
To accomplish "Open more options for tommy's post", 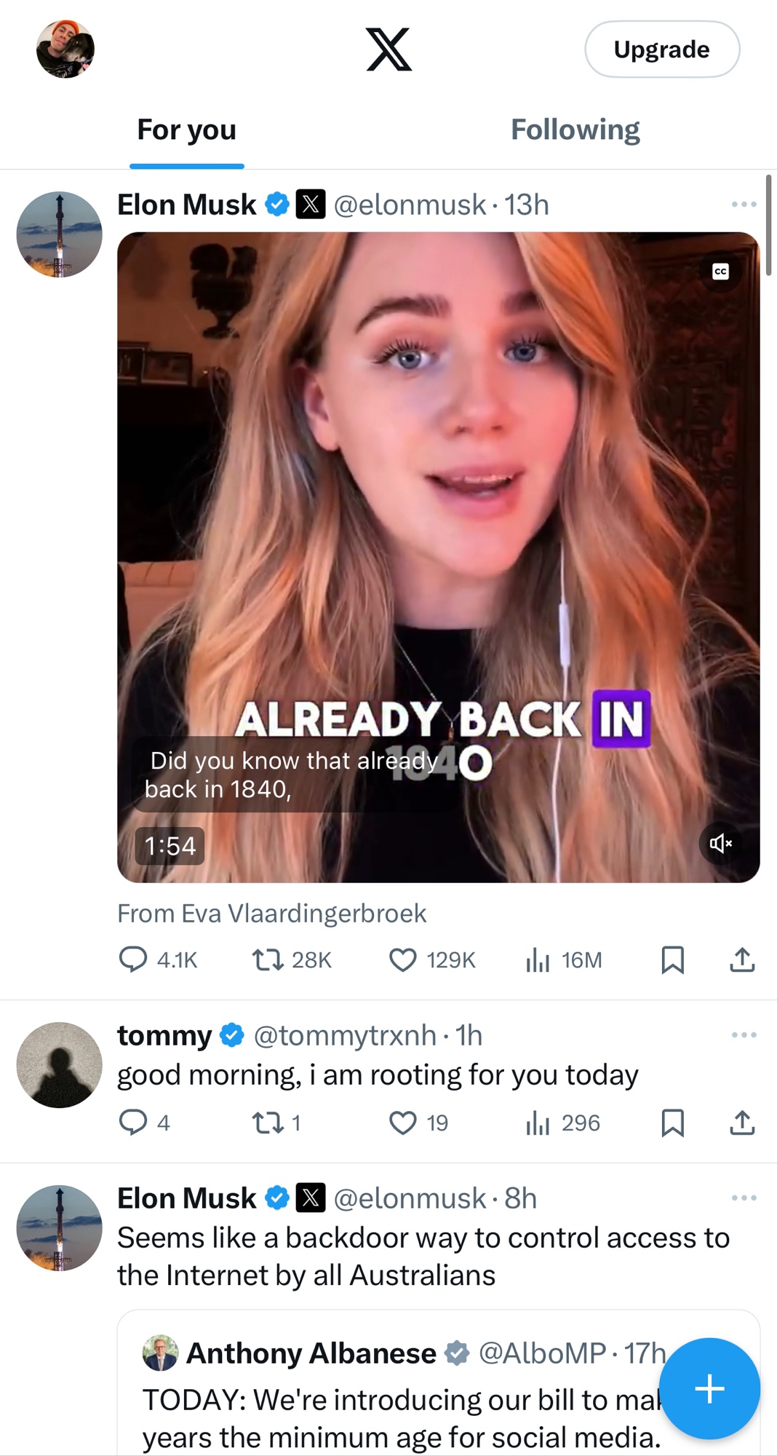I will click(x=744, y=1034).
